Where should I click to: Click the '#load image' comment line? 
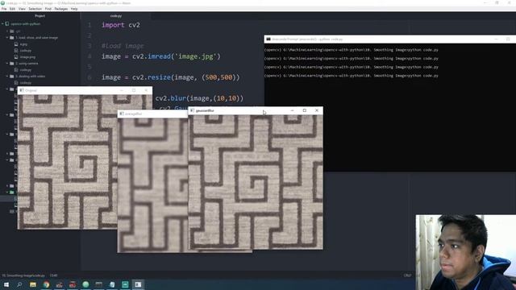click(x=123, y=46)
